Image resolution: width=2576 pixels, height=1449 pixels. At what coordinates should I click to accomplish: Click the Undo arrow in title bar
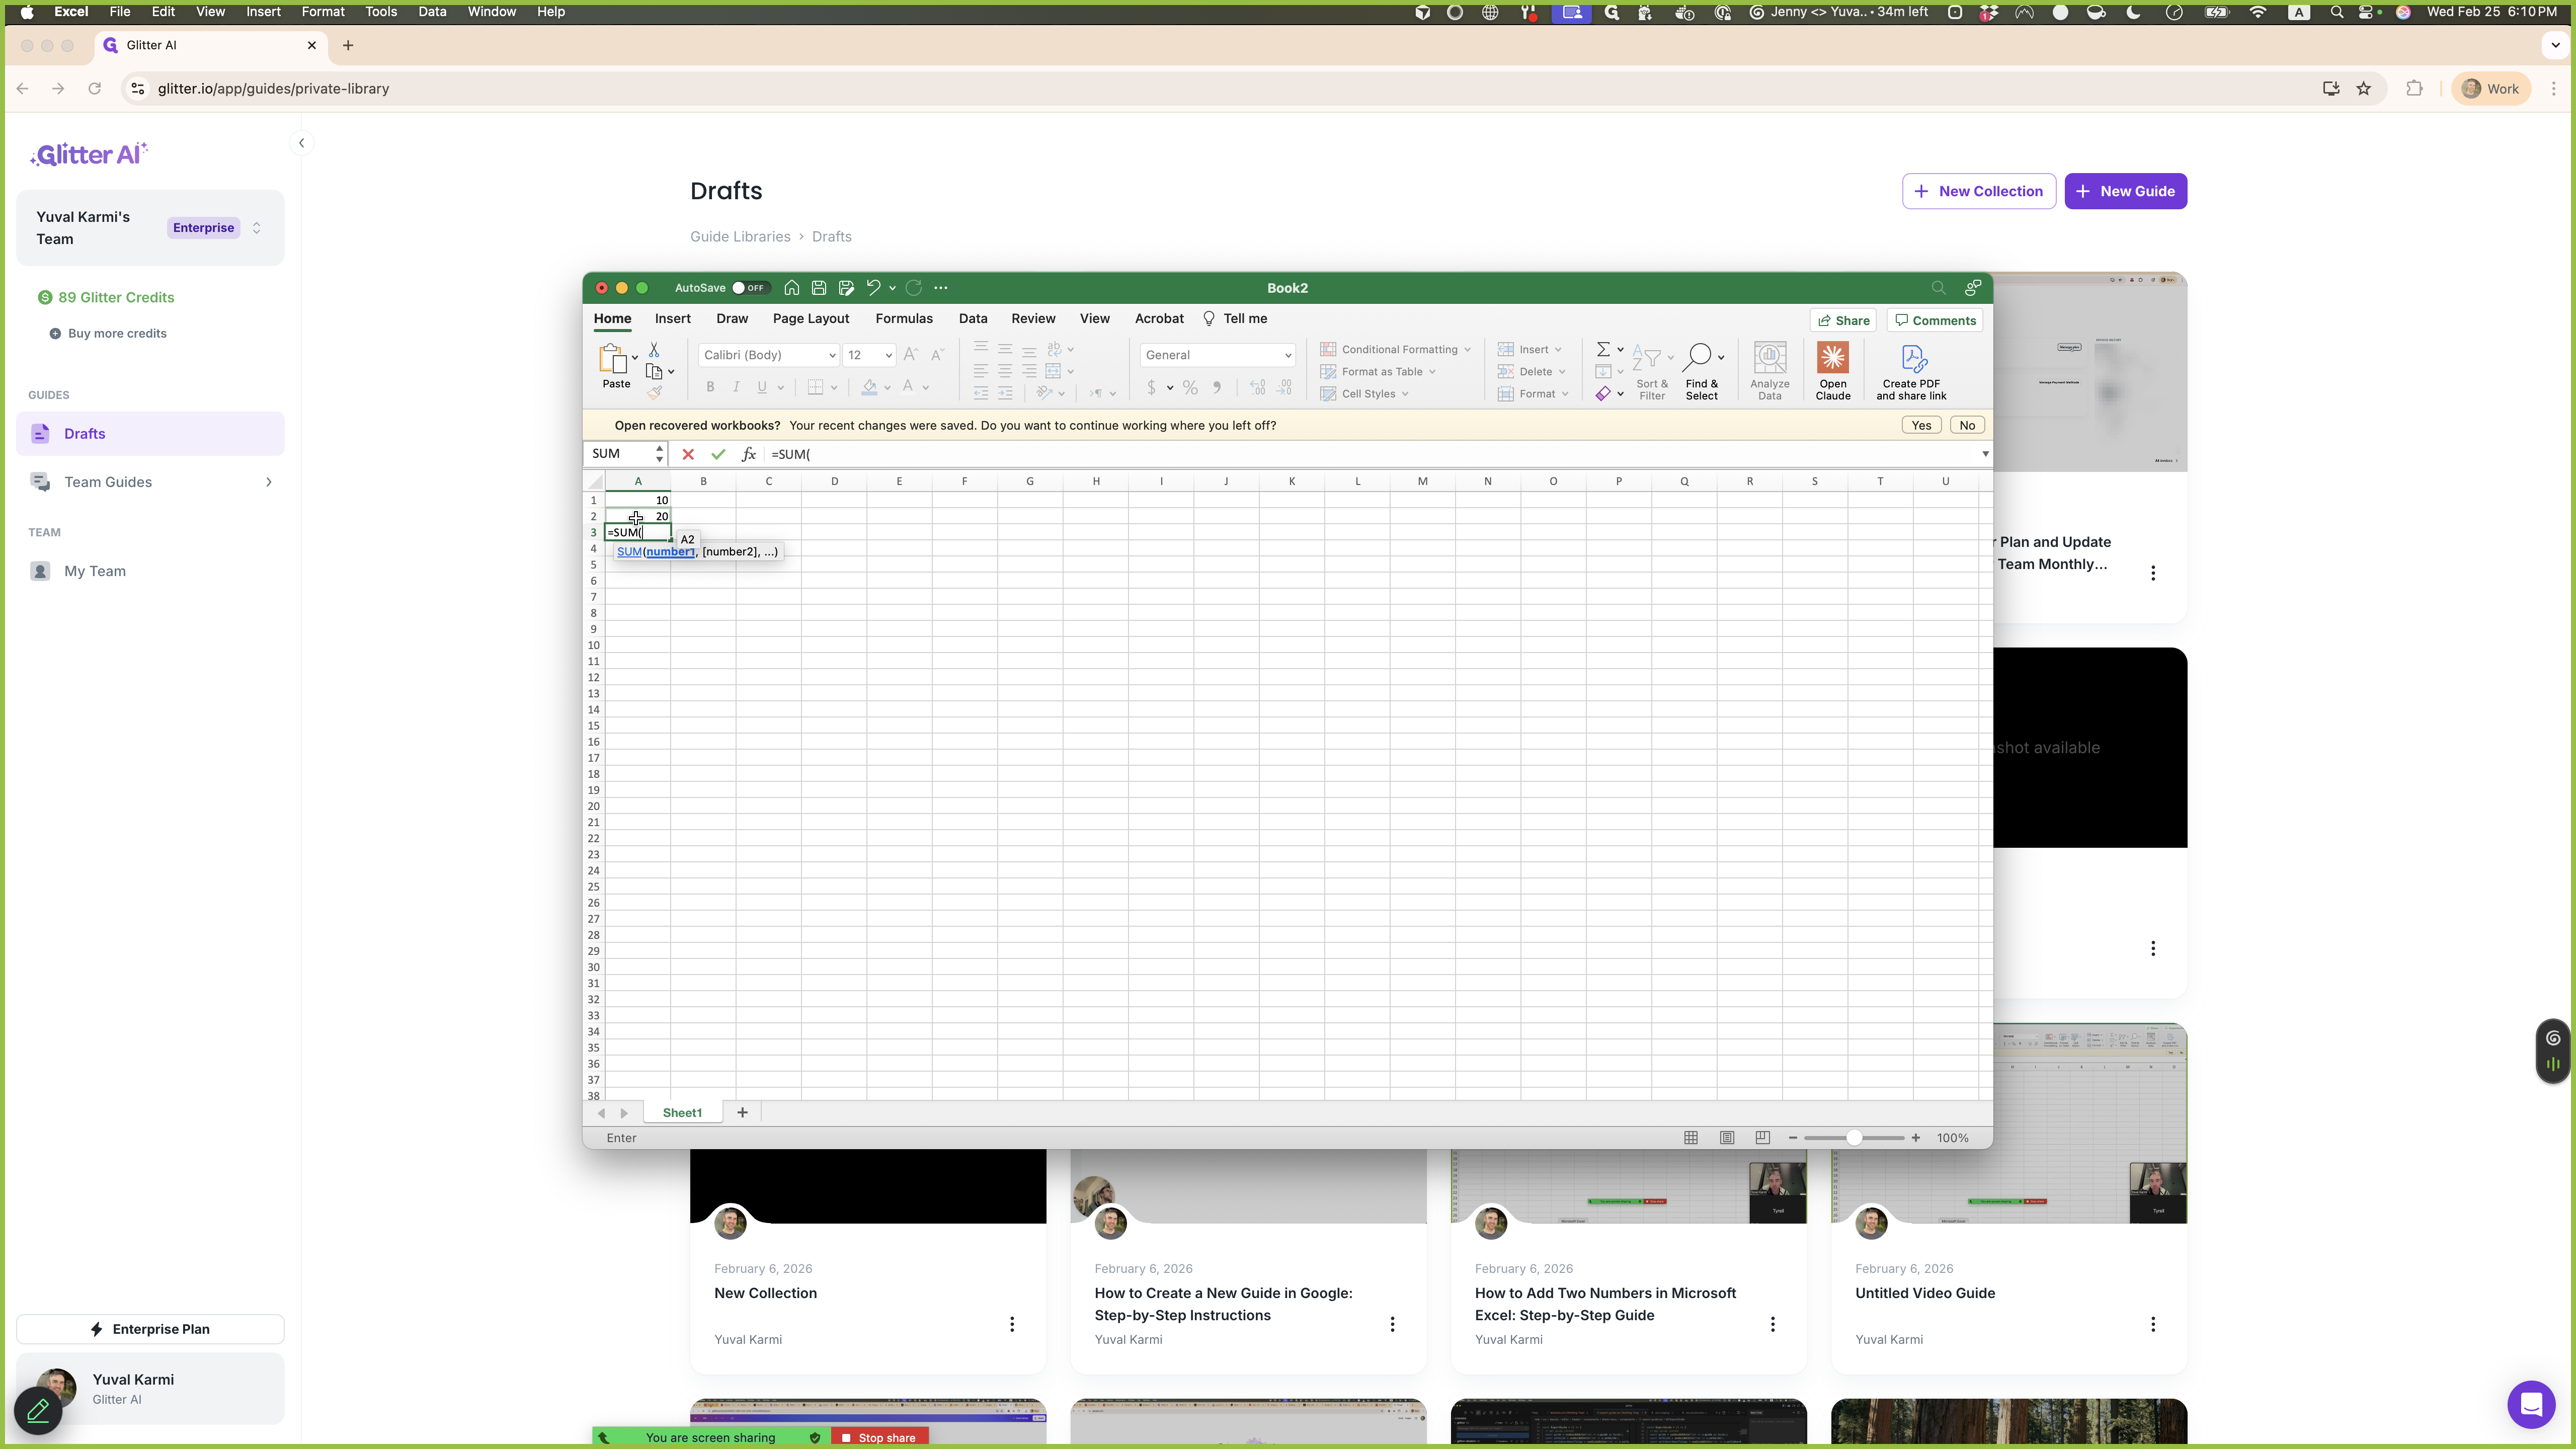[x=873, y=288]
